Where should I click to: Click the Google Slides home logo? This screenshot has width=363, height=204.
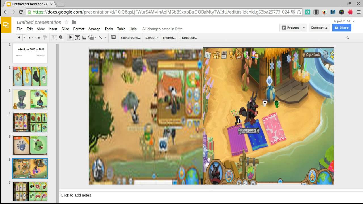pyautogui.click(x=6, y=25)
